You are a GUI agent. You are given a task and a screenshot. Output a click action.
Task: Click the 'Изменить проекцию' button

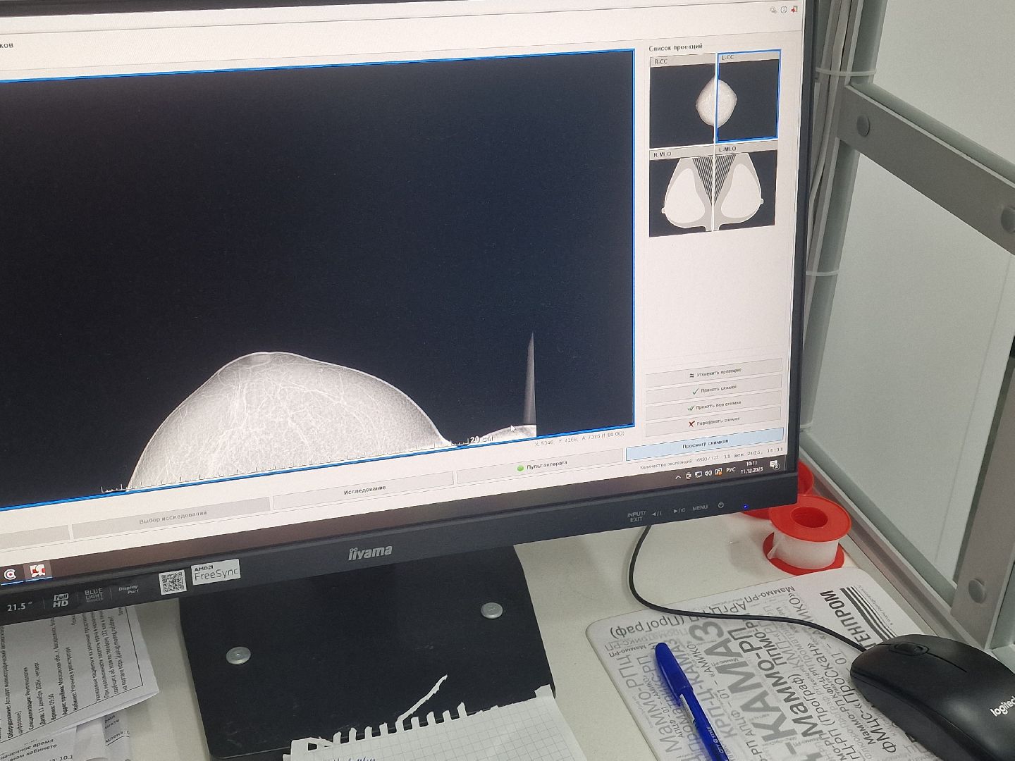[x=714, y=372]
